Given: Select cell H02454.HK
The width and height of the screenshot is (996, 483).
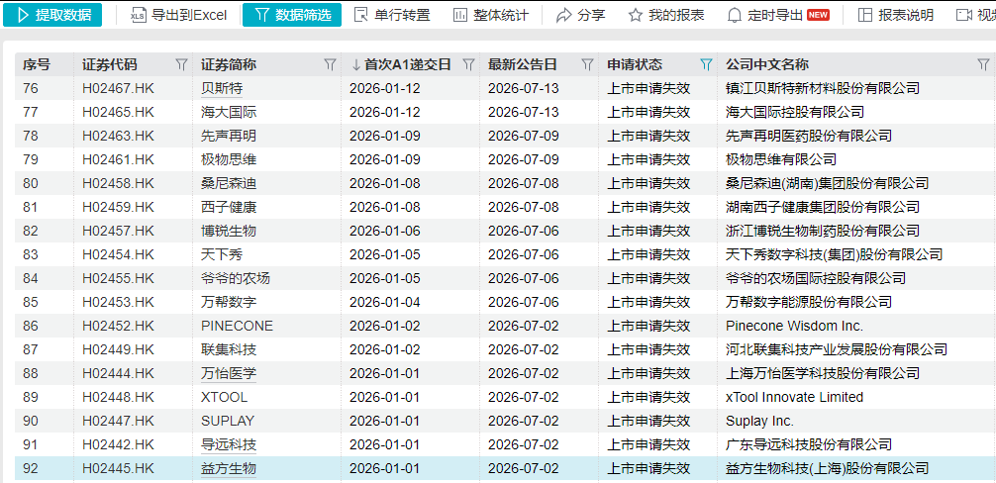Looking at the screenshot, I should (118, 254).
